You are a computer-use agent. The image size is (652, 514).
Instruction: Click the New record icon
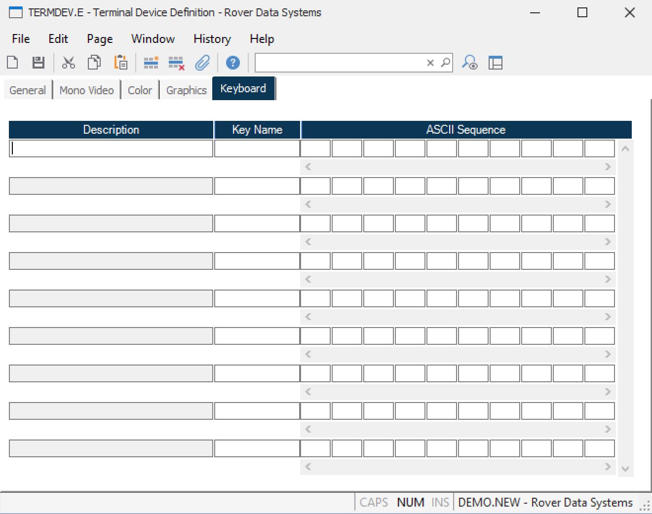[13, 63]
